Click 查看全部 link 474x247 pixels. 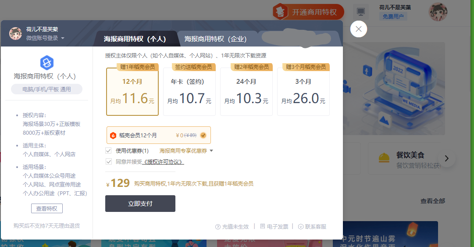[x=433, y=201]
